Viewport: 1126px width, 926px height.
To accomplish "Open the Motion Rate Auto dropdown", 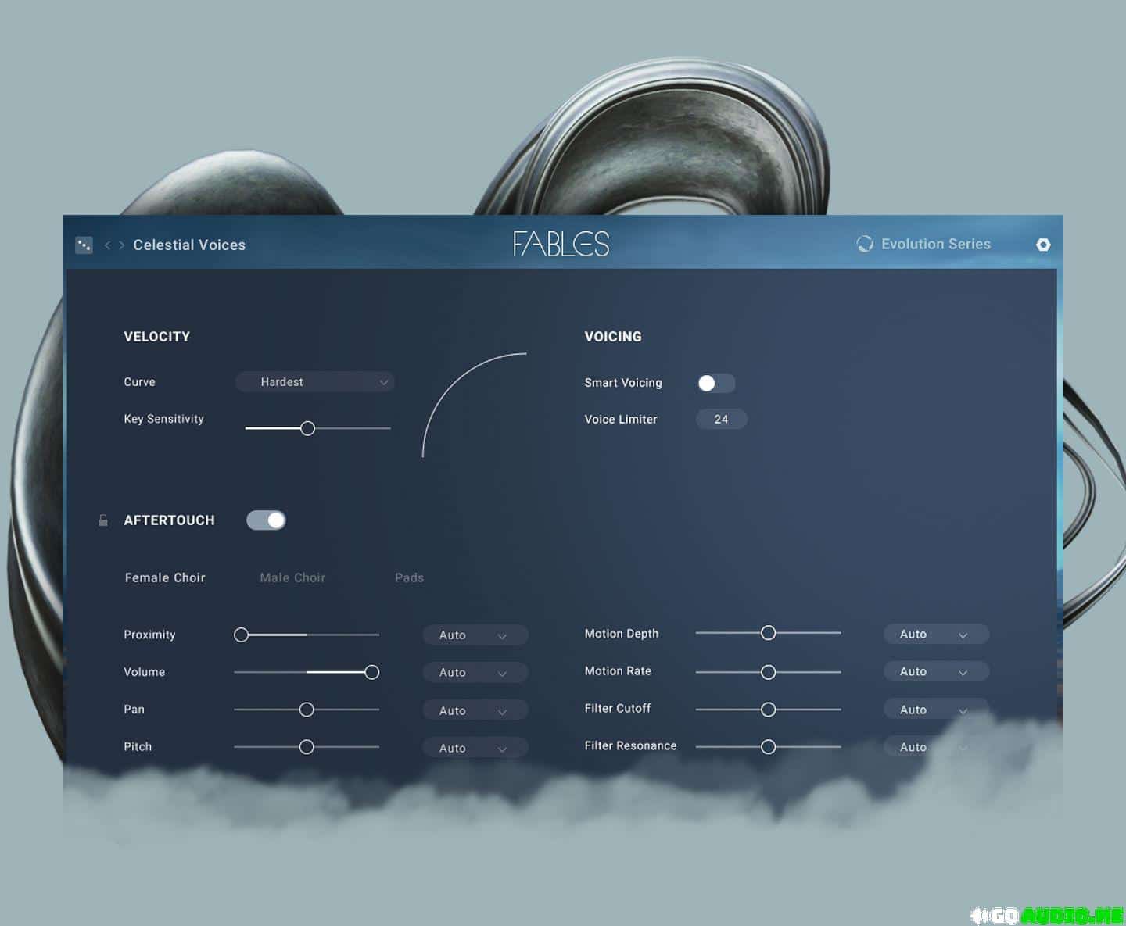I will 936,672.
